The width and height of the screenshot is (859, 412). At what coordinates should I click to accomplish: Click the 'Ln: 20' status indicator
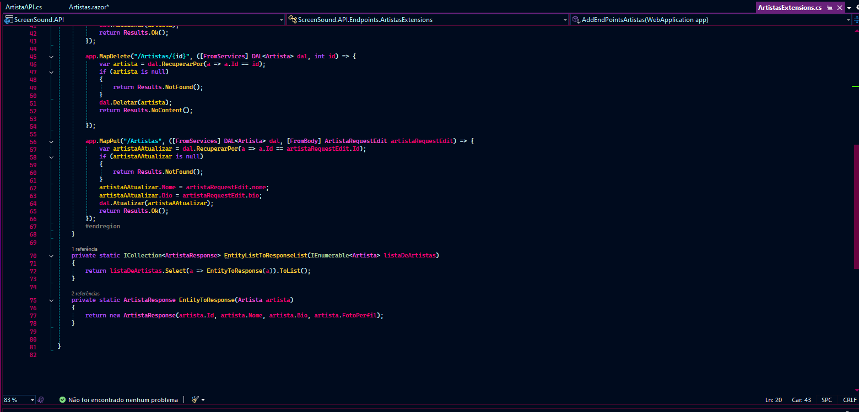(774, 400)
